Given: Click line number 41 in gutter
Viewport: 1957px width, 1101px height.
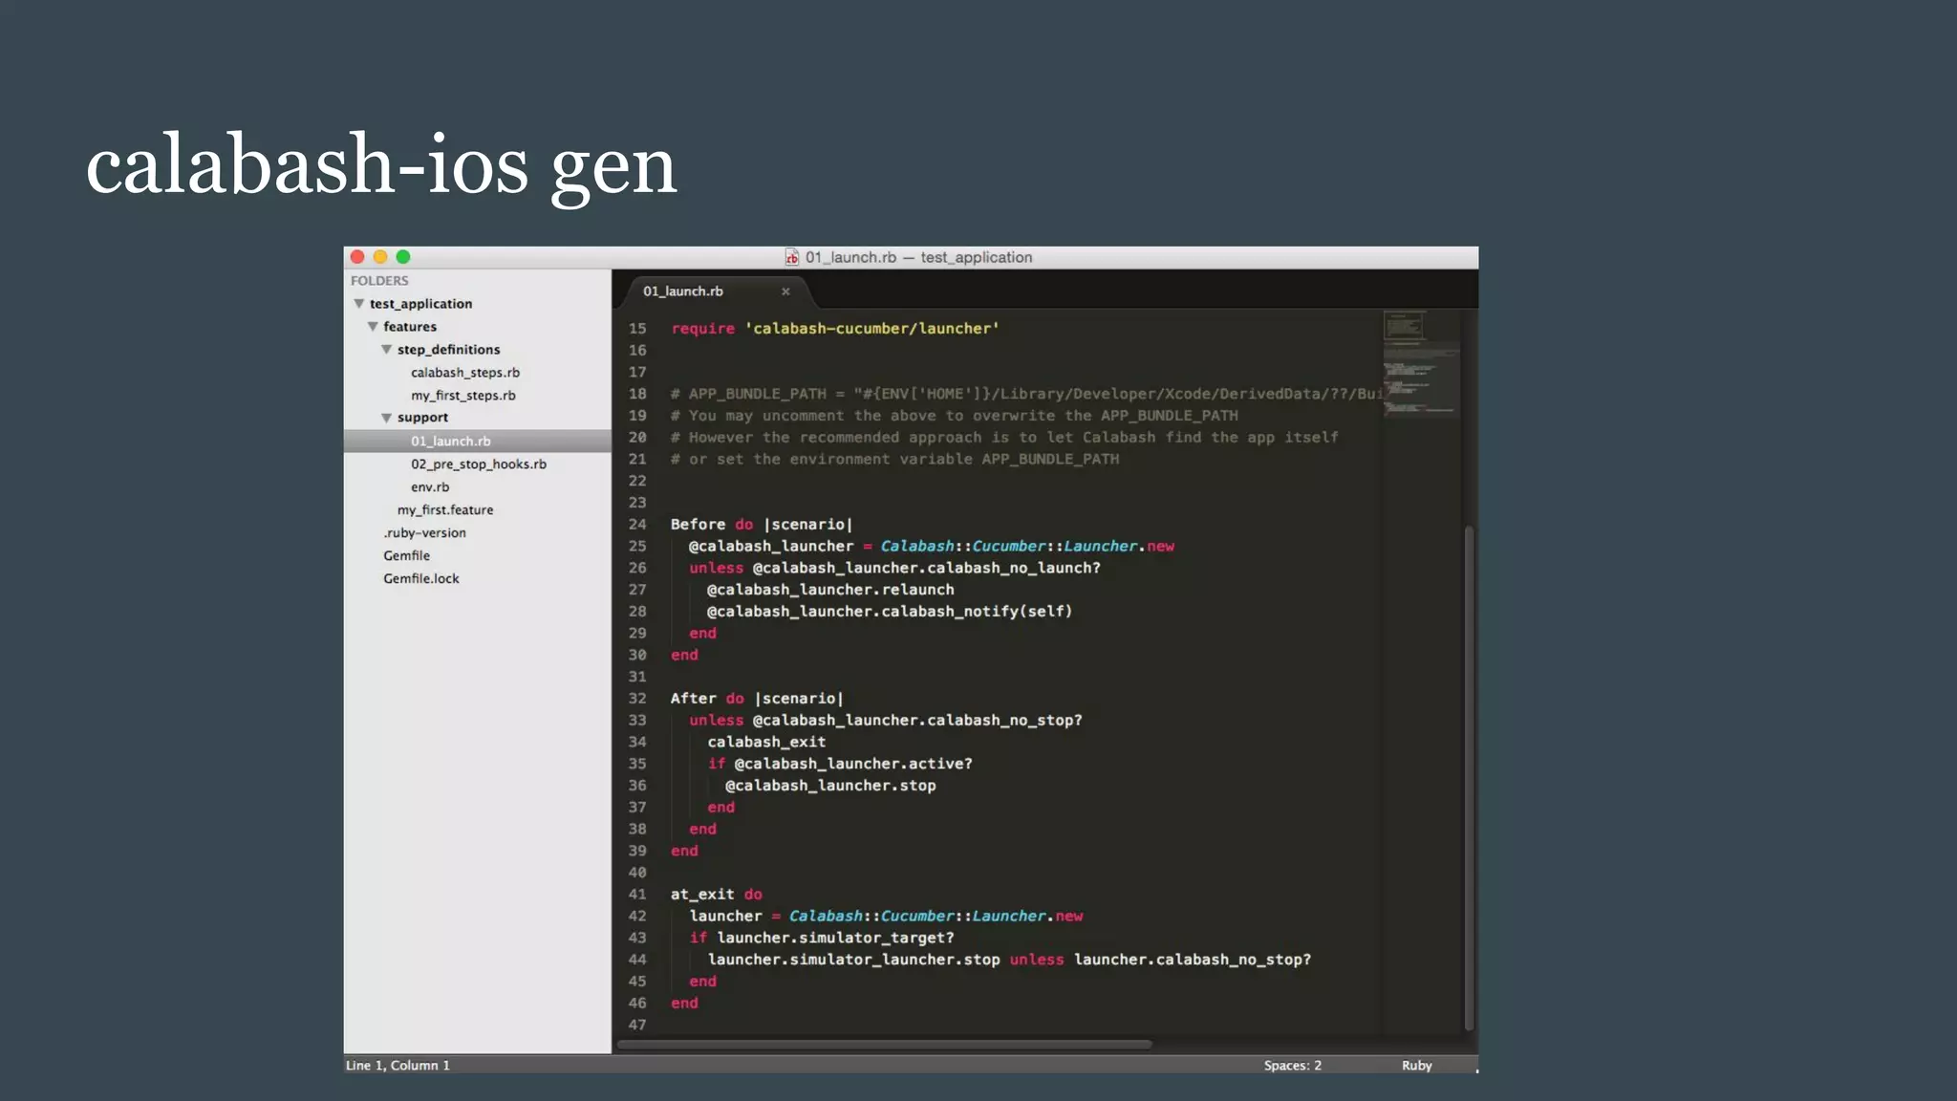Looking at the screenshot, I should click(x=637, y=895).
